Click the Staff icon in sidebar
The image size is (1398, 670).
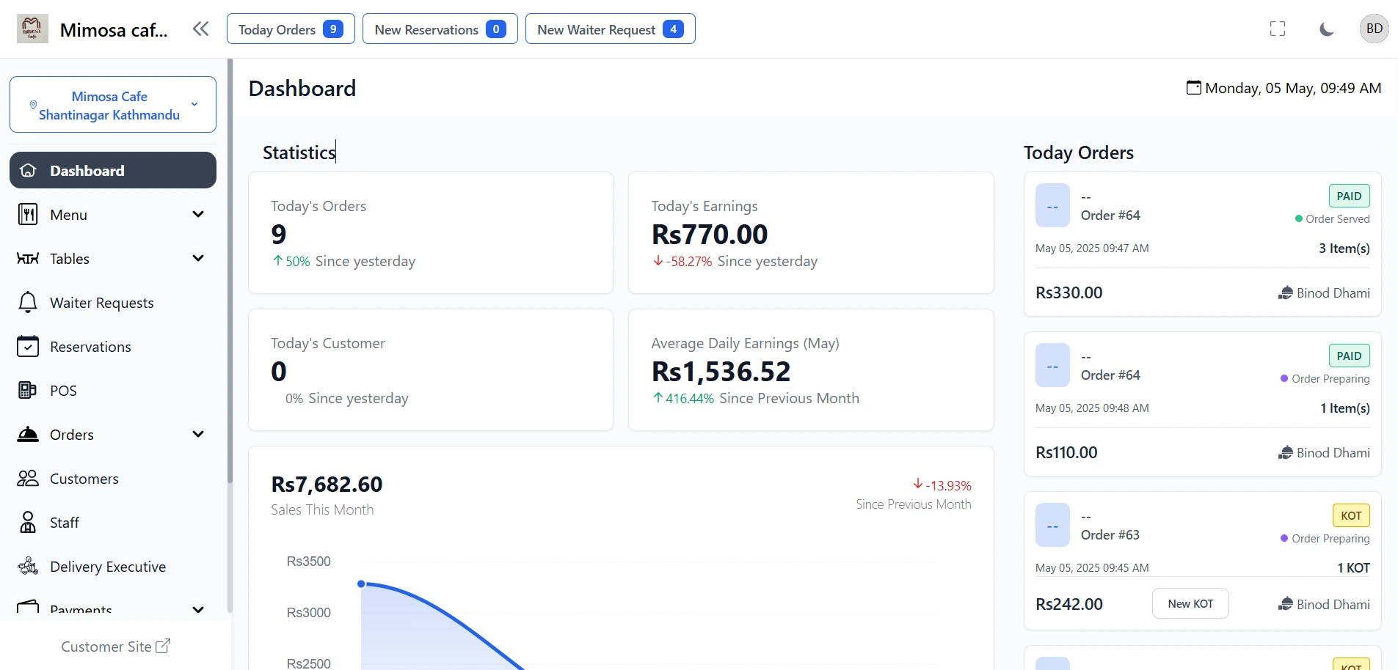tap(27, 522)
